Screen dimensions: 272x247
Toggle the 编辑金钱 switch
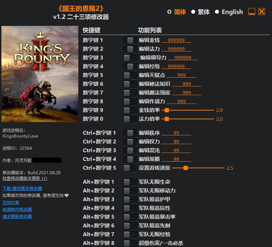coord(130,41)
